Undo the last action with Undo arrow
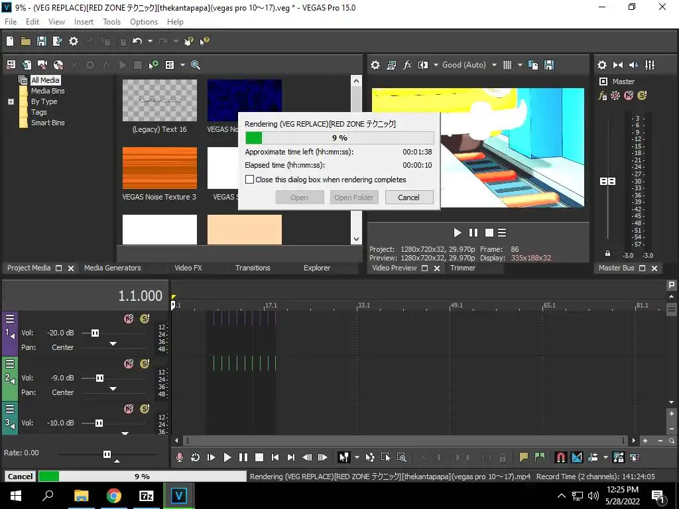This screenshot has height=509, width=679. click(x=137, y=41)
